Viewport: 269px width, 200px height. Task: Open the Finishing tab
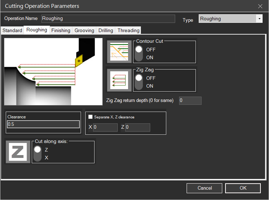pyautogui.click(x=61, y=30)
